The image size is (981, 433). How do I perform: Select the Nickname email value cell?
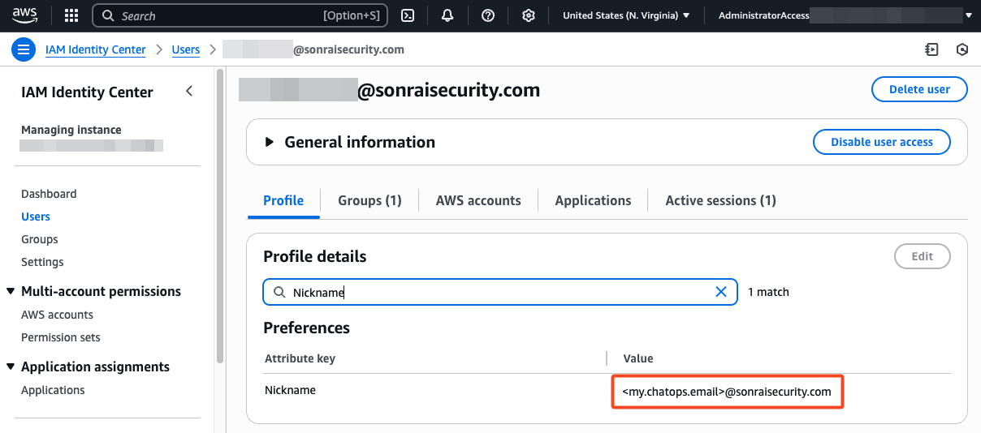click(727, 392)
